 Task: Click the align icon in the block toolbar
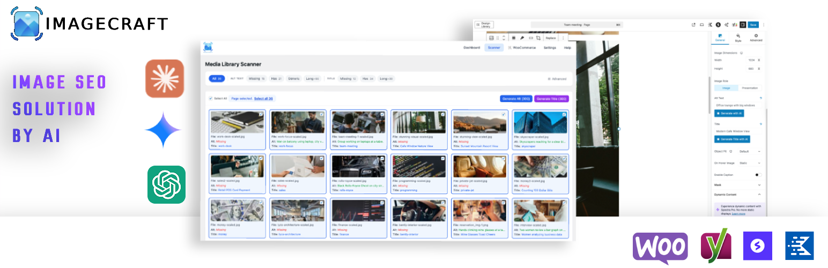[x=514, y=38]
